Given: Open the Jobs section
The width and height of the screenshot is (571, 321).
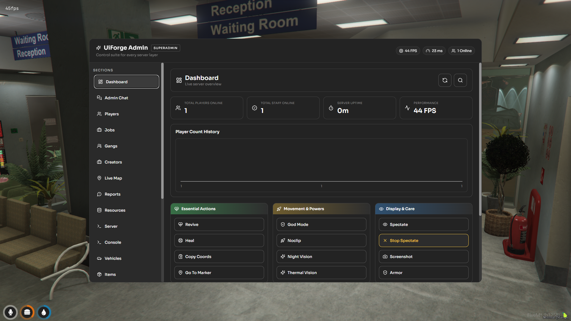Looking at the screenshot, I should [x=126, y=130].
